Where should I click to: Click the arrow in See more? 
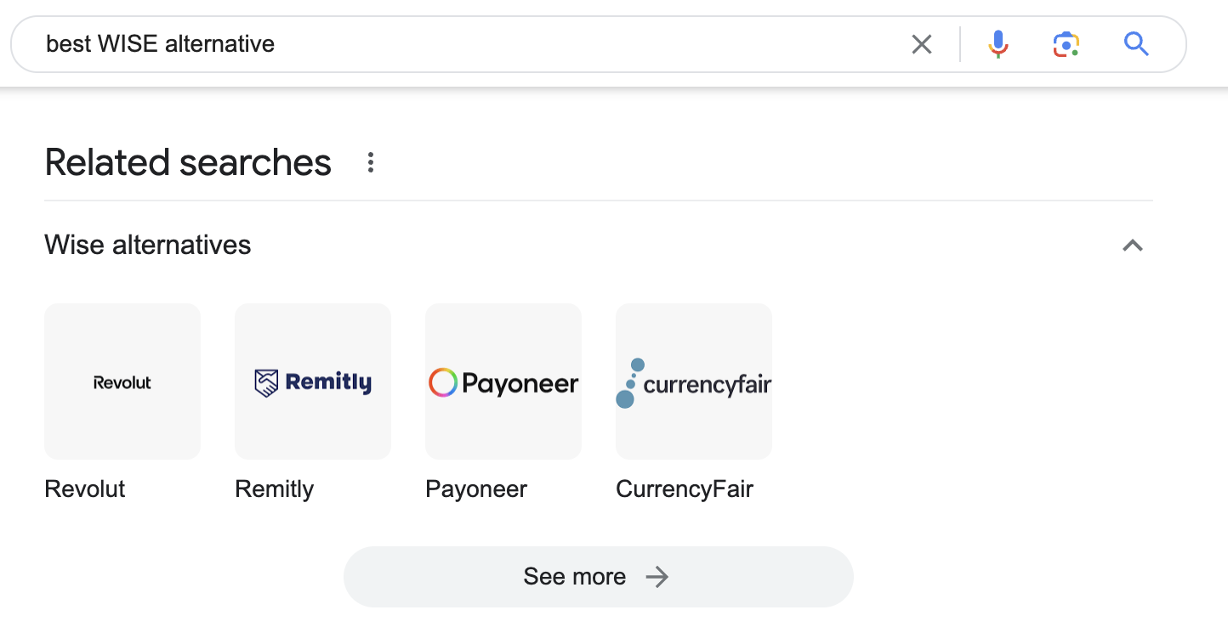(657, 578)
